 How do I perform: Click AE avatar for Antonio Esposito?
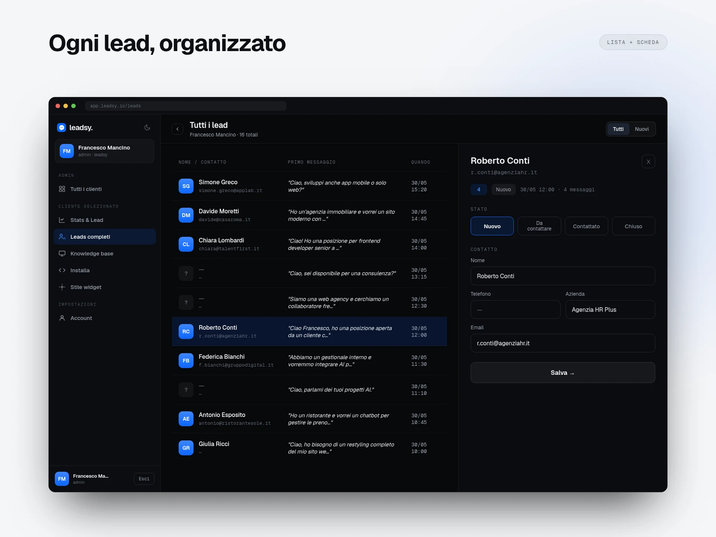click(186, 419)
